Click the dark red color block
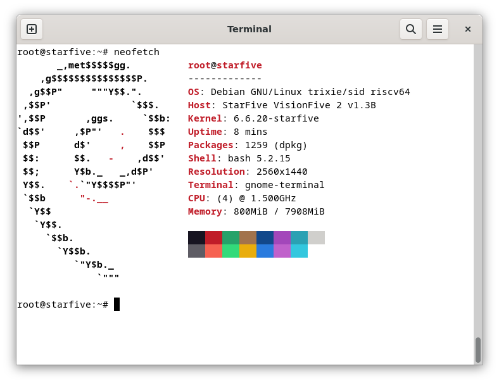Viewport: 499px width, 383px height. pos(213,237)
